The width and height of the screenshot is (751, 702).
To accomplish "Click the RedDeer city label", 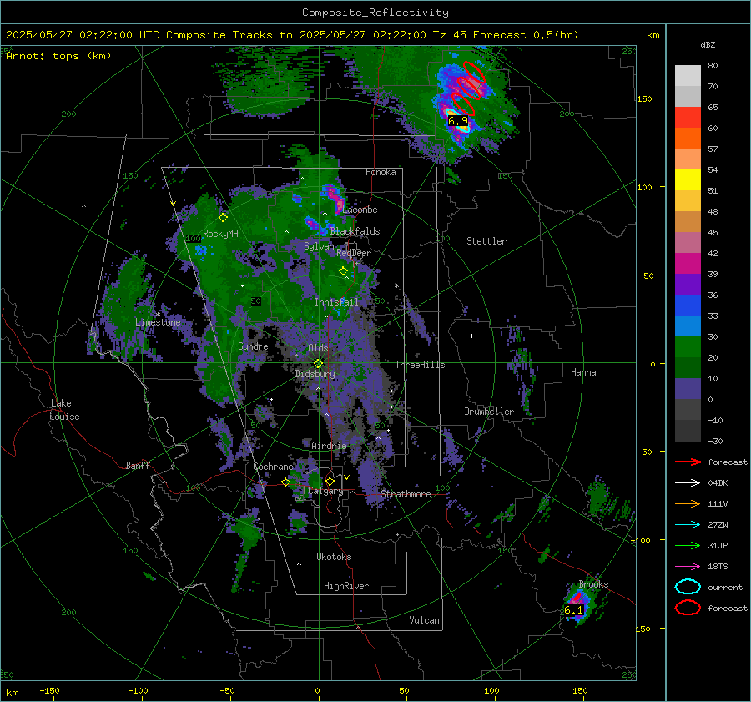I will (x=354, y=253).
